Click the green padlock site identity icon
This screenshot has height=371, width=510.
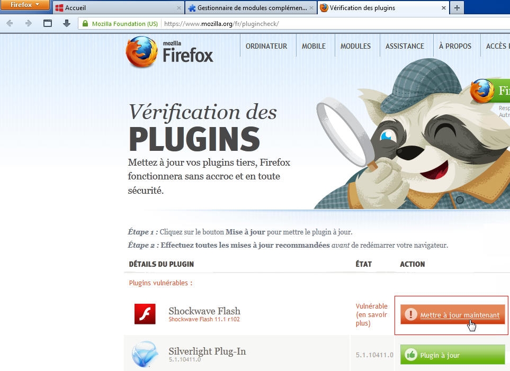coord(85,23)
